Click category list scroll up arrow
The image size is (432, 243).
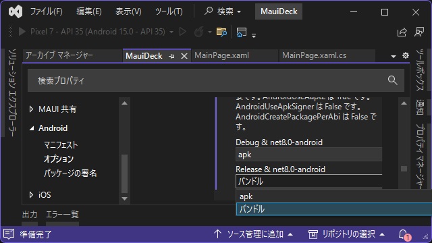[x=124, y=103]
